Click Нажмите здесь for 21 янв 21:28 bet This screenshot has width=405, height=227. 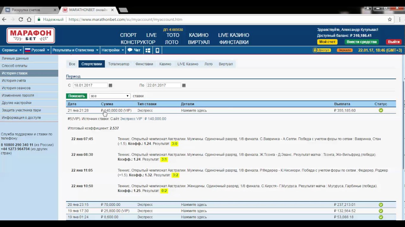pyautogui.click(x=194, y=110)
